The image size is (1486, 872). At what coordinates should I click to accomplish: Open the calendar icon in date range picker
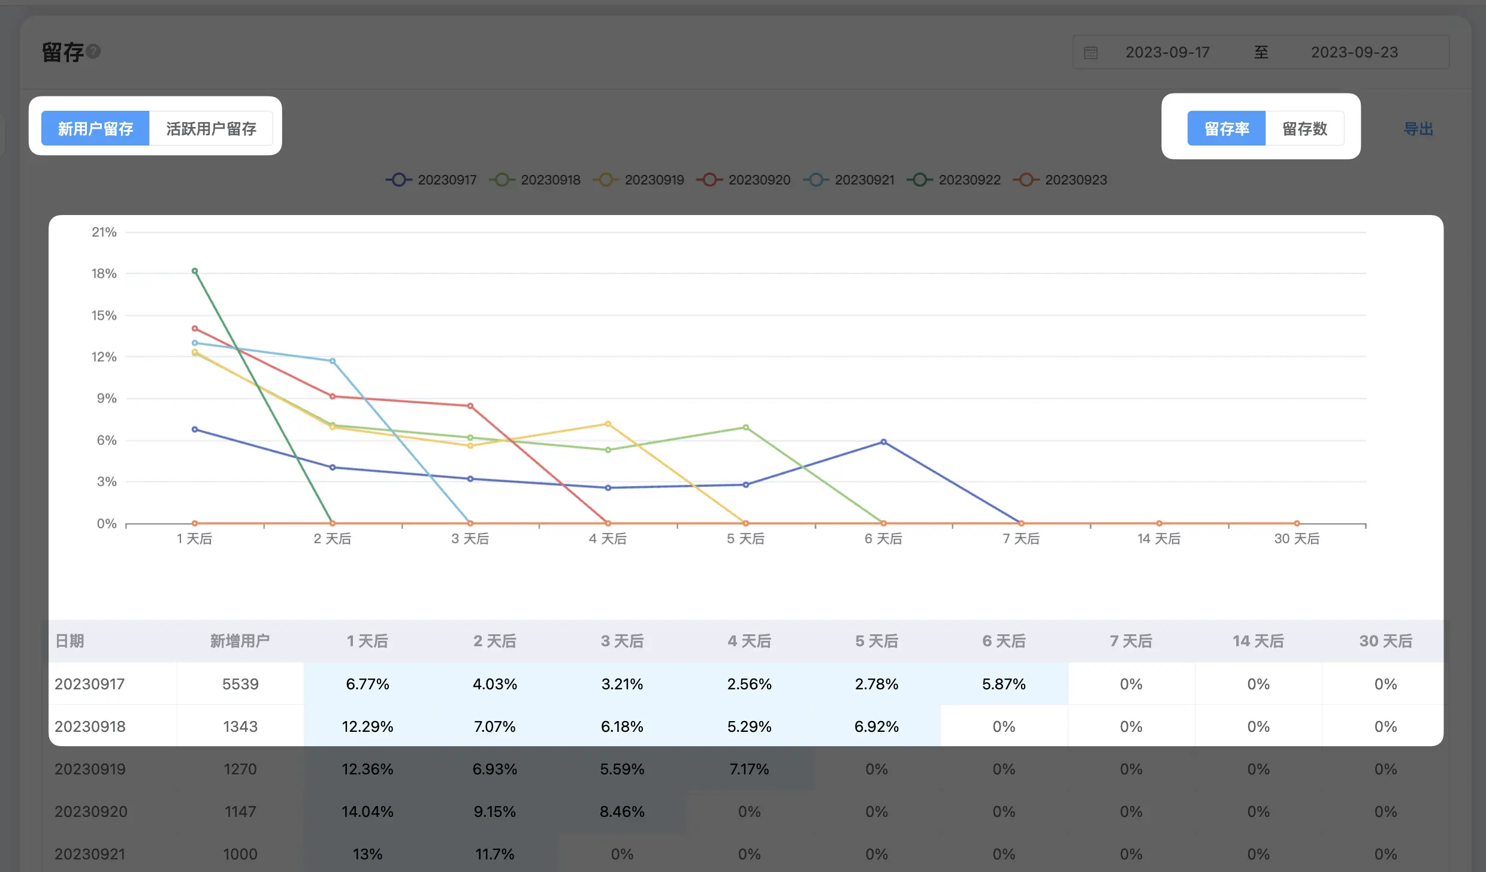(x=1091, y=53)
